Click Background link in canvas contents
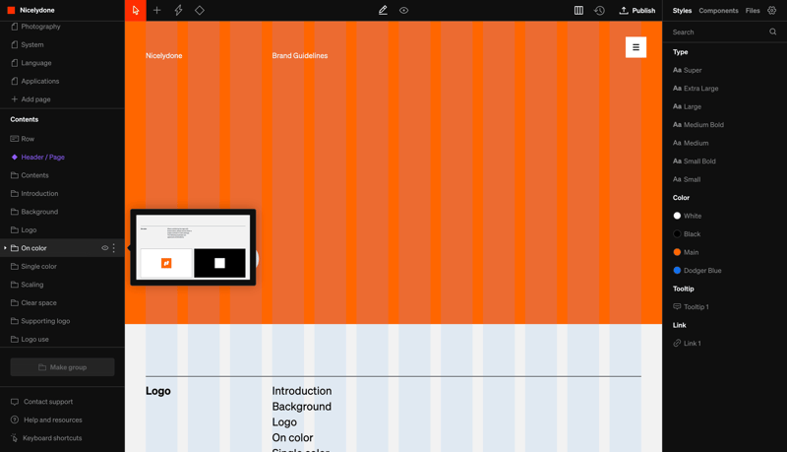Screen dimensions: 787x452 pos(302,407)
